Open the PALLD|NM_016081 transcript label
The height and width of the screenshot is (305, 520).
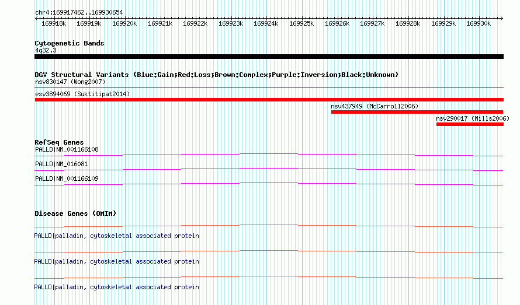pyautogui.click(x=61, y=164)
